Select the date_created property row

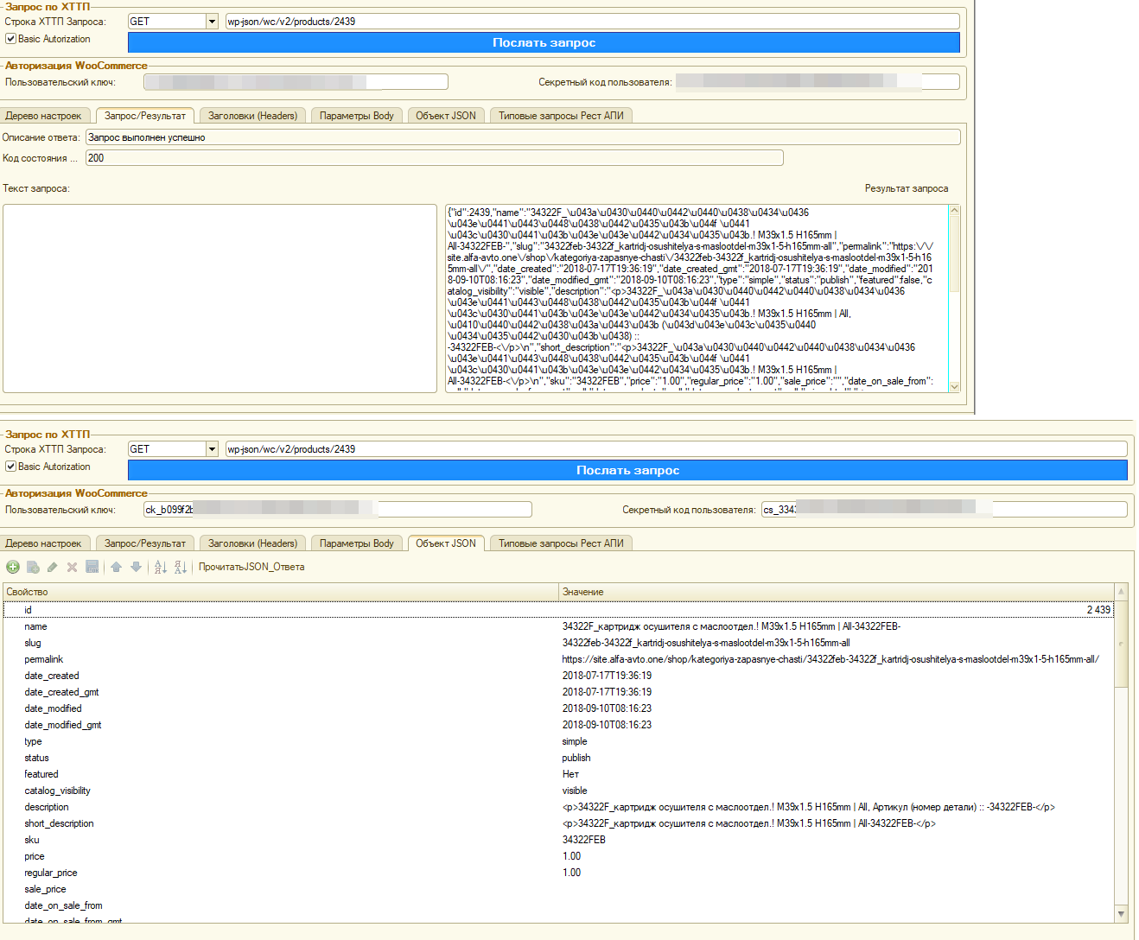(558, 676)
